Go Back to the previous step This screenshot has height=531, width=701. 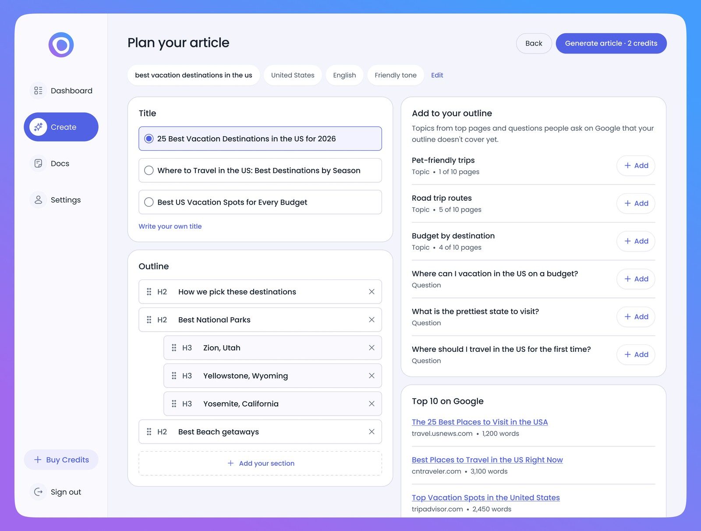[x=534, y=43]
